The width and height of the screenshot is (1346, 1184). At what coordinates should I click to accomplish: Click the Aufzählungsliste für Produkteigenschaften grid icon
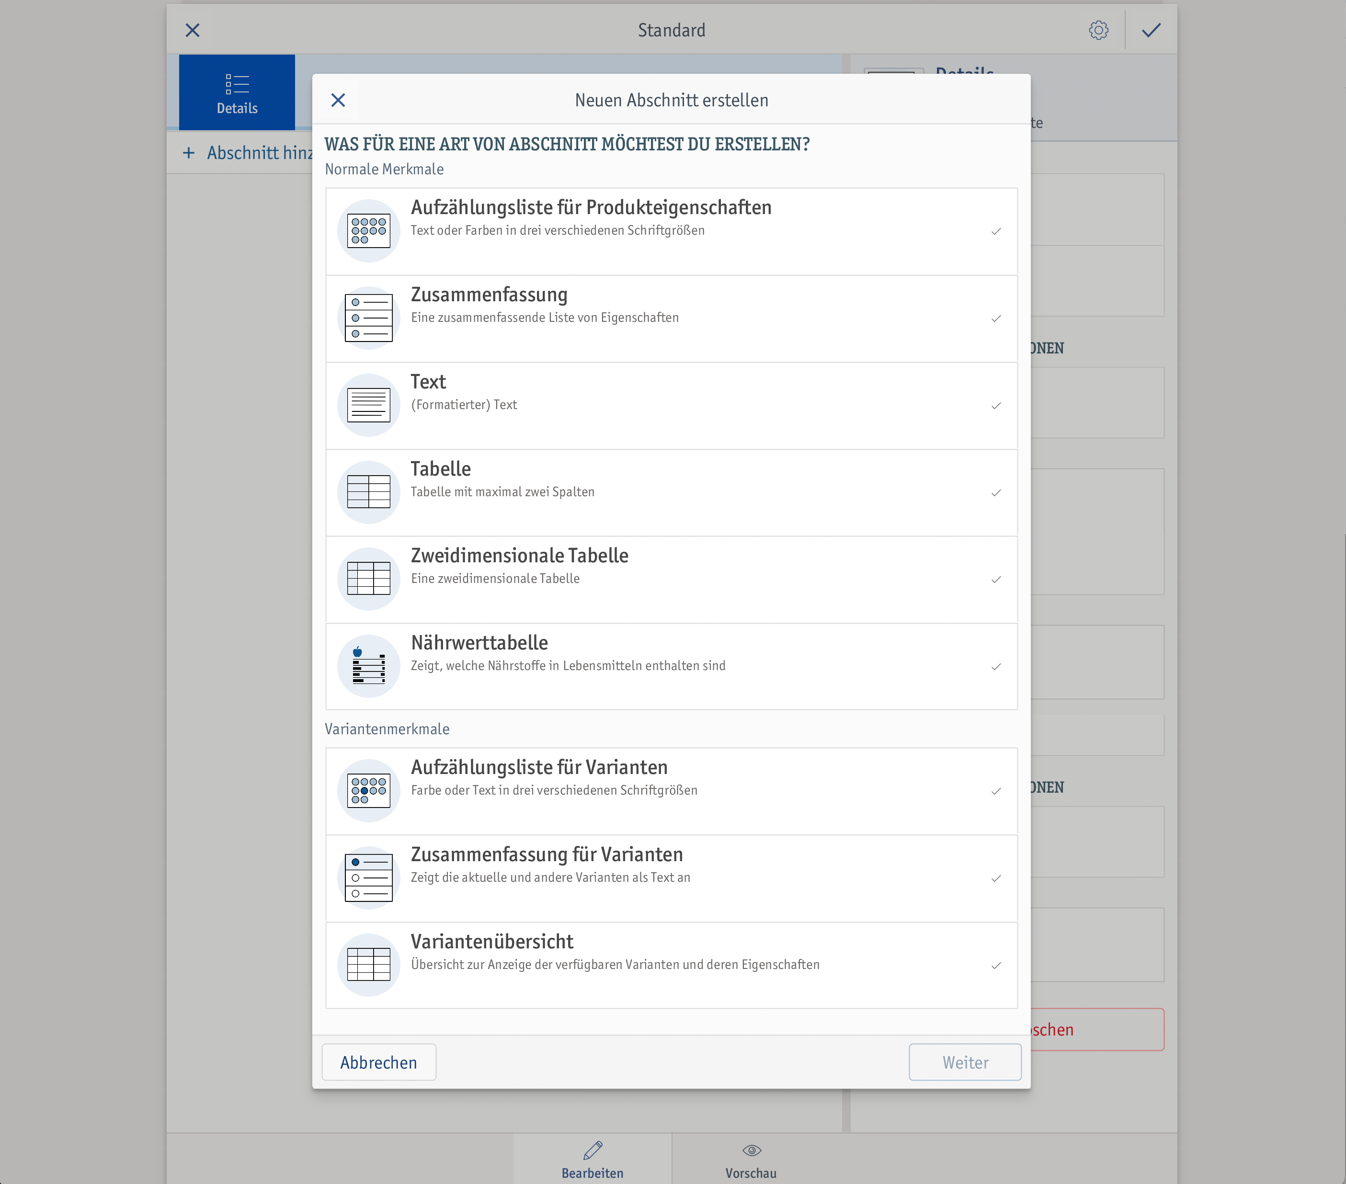click(x=369, y=230)
